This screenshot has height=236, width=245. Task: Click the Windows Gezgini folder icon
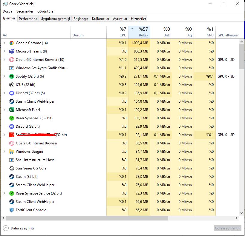pyautogui.click(x=12, y=152)
